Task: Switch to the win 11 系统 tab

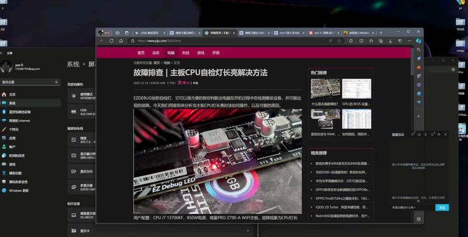Action: tap(324, 33)
